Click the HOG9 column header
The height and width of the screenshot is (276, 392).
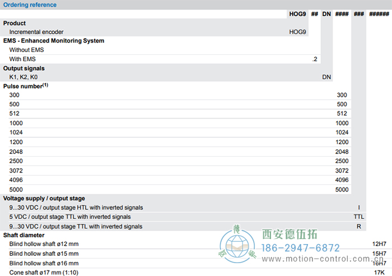pos(297,14)
